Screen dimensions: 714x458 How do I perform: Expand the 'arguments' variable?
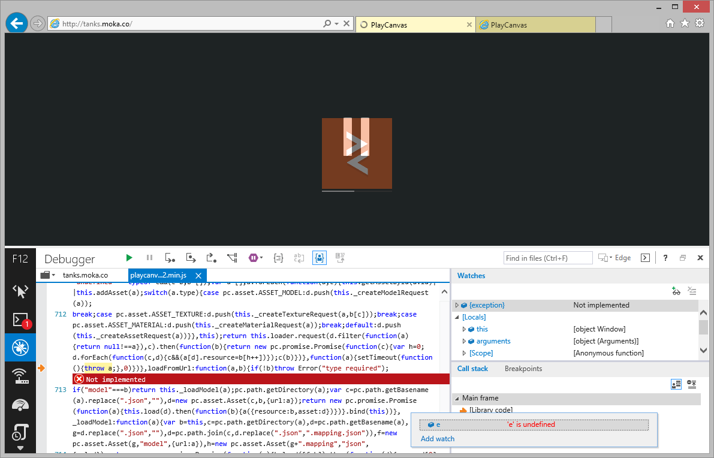464,341
